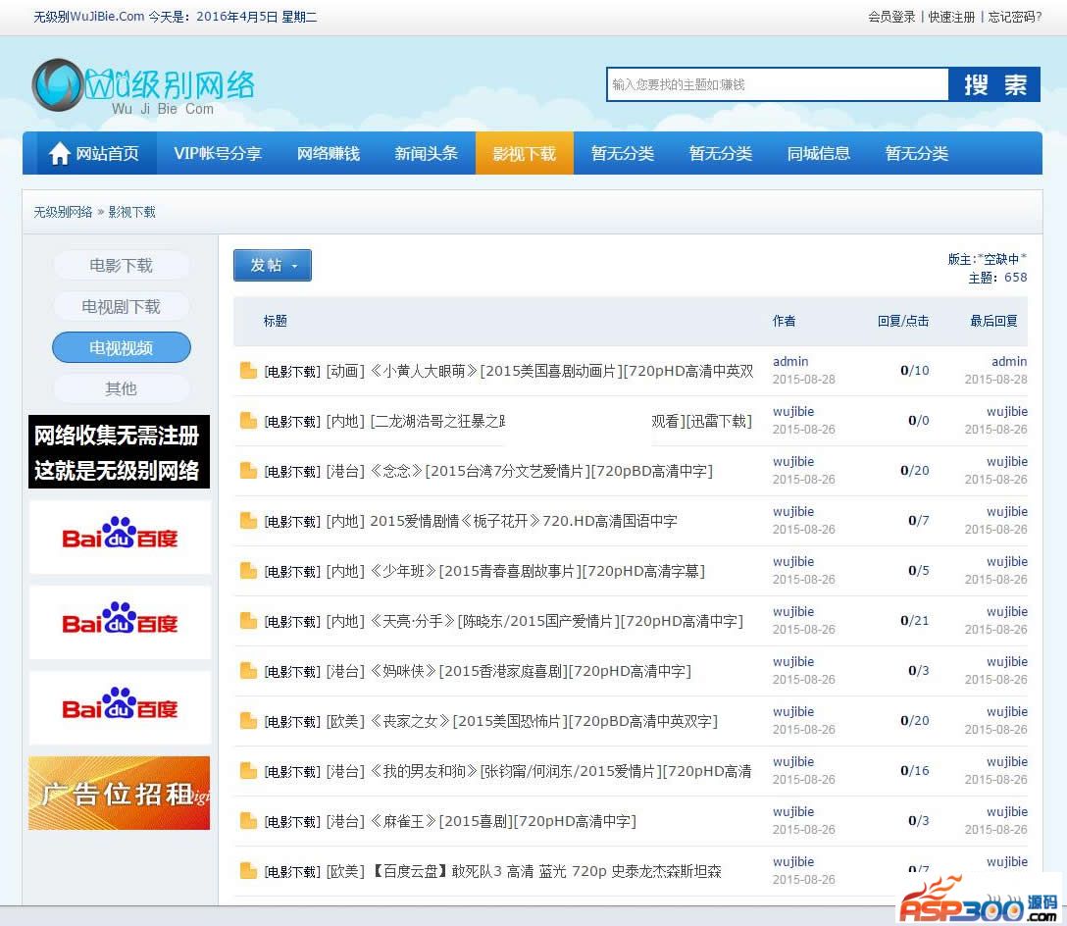The width and height of the screenshot is (1067, 926).
Task: Open the VIP帐号分享 menu item
Action: pyautogui.click(x=218, y=154)
